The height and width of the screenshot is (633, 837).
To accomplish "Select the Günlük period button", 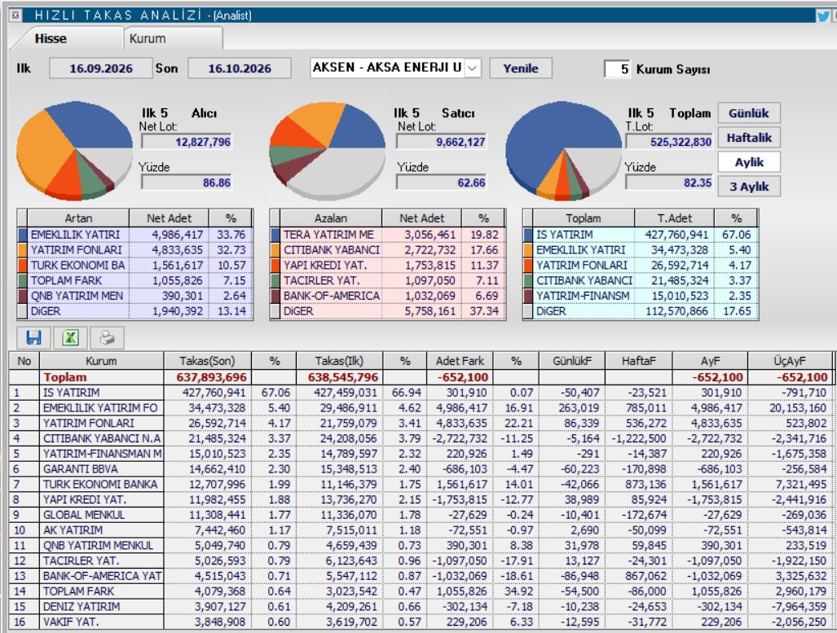I will (x=749, y=113).
